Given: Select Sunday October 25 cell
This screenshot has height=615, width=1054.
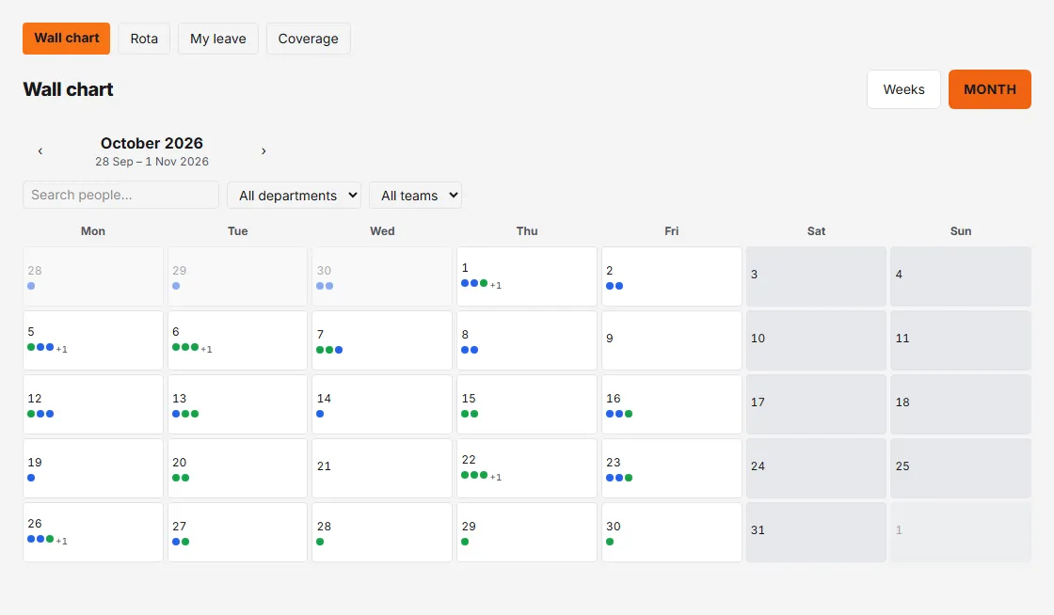Looking at the screenshot, I should (961, 468).
